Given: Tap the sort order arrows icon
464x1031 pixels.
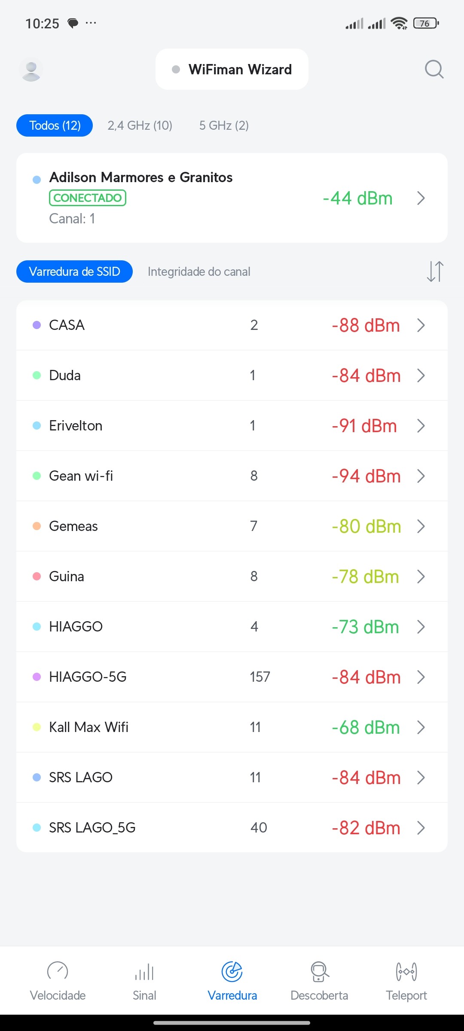Looking at the screenshot, I should pos(435,271).
